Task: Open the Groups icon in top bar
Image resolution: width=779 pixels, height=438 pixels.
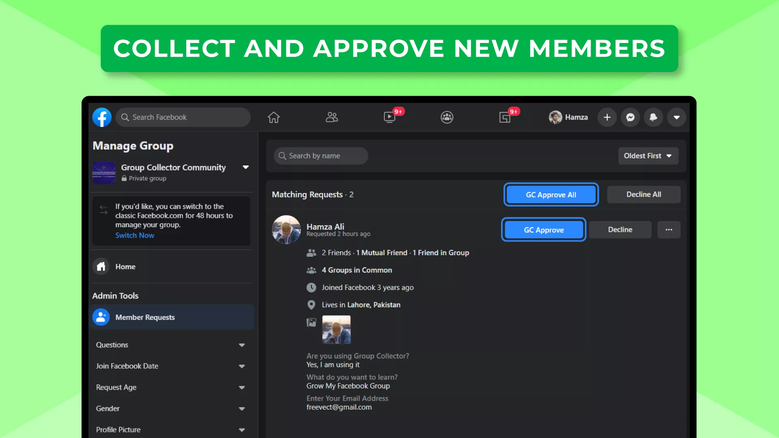Action: tap(447, 117)
